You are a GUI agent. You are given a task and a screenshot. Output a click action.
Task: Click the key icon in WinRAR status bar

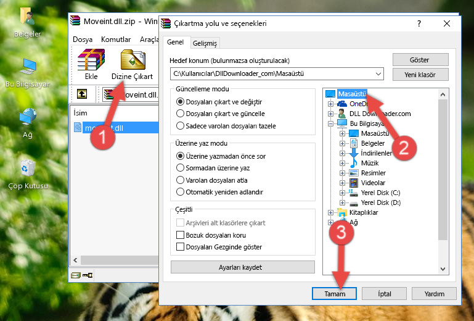tap(88, 275)
